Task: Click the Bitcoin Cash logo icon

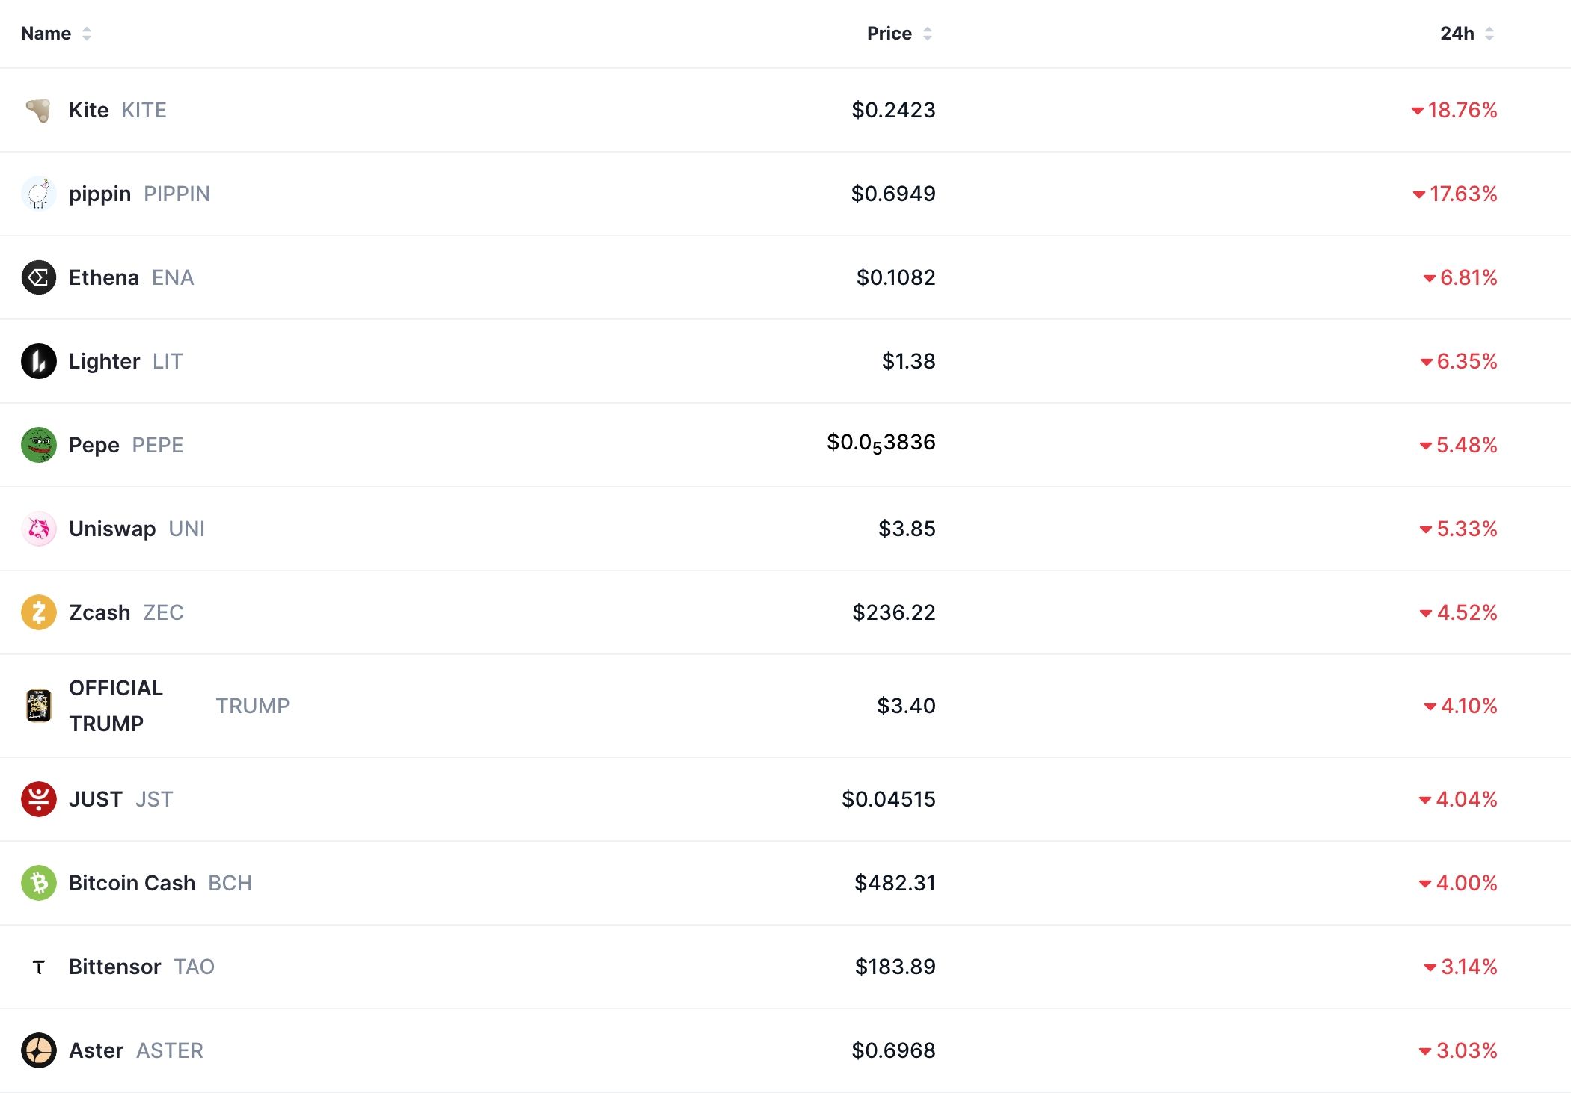Action: pyautogui.click(x=38, y=883)
